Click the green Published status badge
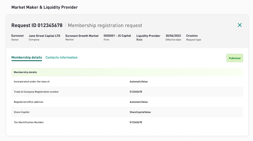The width and height of the screenshot is (253, 141). point(235,58)
